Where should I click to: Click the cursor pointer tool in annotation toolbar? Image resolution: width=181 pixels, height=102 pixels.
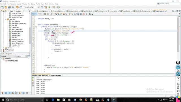178,71
